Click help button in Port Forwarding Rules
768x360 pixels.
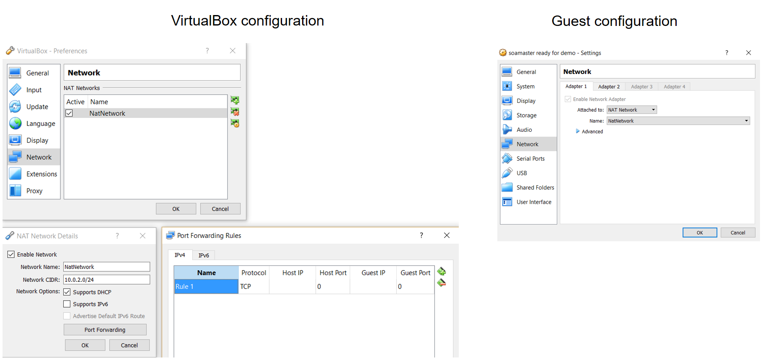tap(421, 235)
